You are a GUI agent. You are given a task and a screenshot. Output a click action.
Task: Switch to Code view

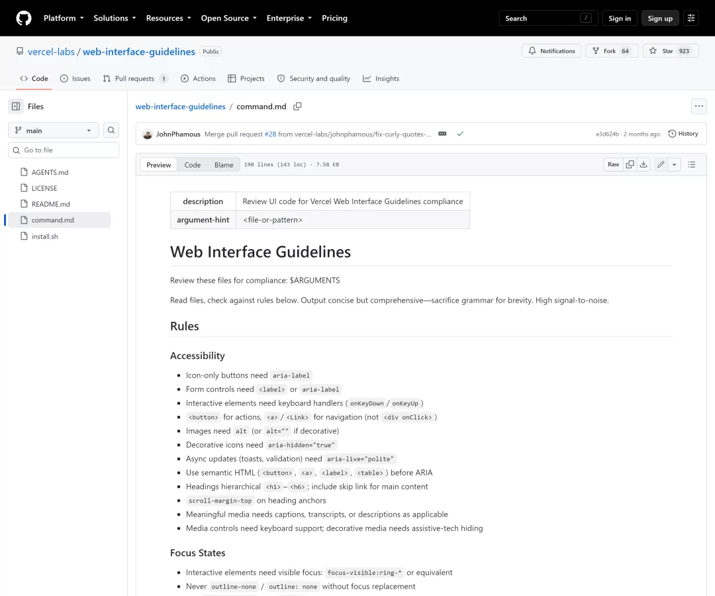point(193,165)
